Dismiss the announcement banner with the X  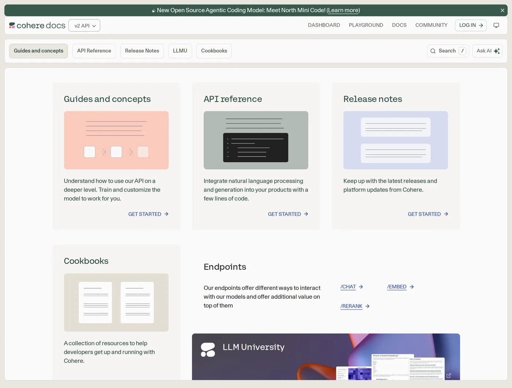tap(502, 10)
